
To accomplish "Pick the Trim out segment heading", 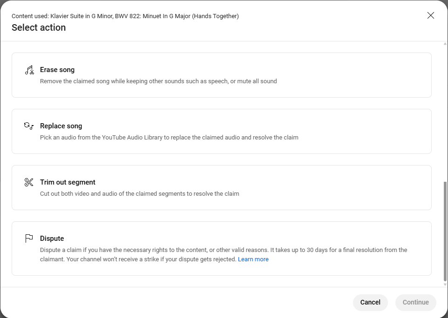I will tap(68, 182).
